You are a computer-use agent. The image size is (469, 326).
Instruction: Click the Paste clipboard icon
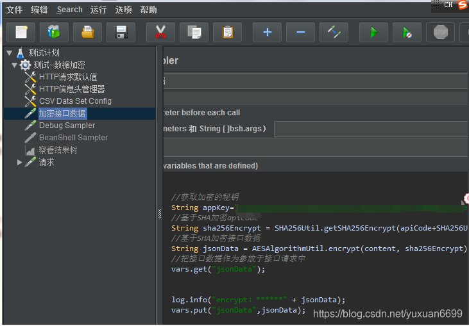(228, 32)
